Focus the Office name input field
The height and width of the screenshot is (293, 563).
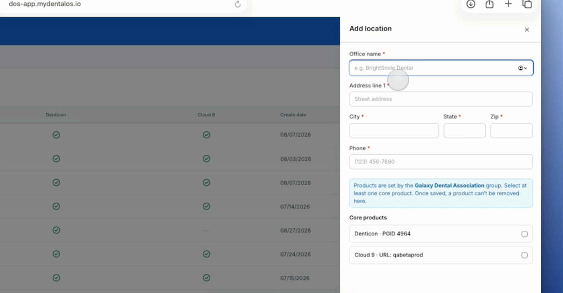[x=441, y=68]
